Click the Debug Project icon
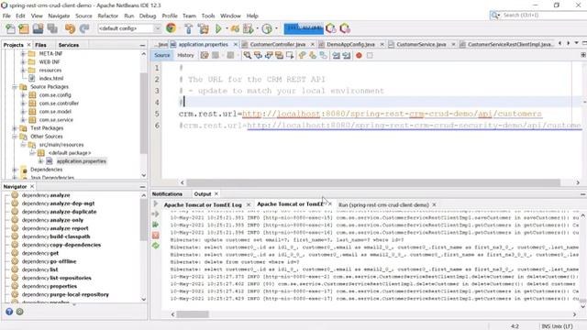587x330 pixels. click(249, 28)
